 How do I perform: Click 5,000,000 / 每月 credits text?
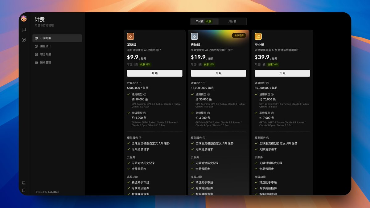[x=138, y=88]
